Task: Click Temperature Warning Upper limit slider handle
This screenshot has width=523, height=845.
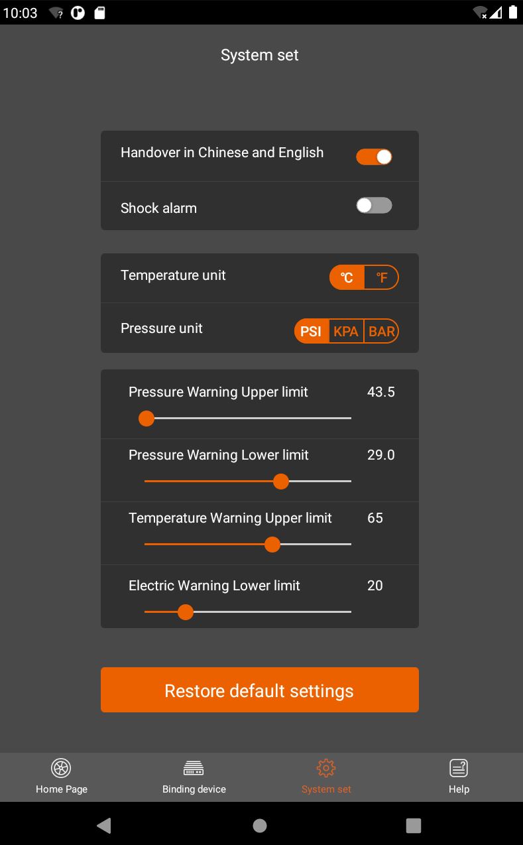Action: [272, 545]
